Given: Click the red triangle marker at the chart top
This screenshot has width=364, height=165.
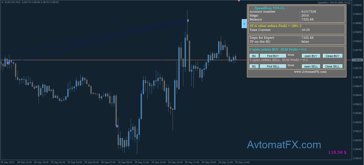Looking at the screenshot, I should click(x=239, y=1).
